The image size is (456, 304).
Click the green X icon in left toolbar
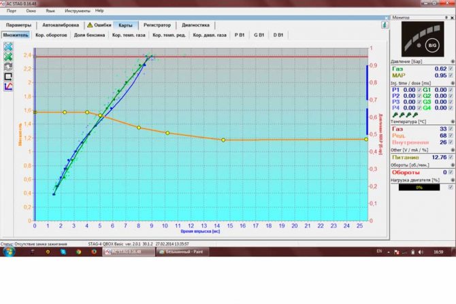tap(8, 56)
